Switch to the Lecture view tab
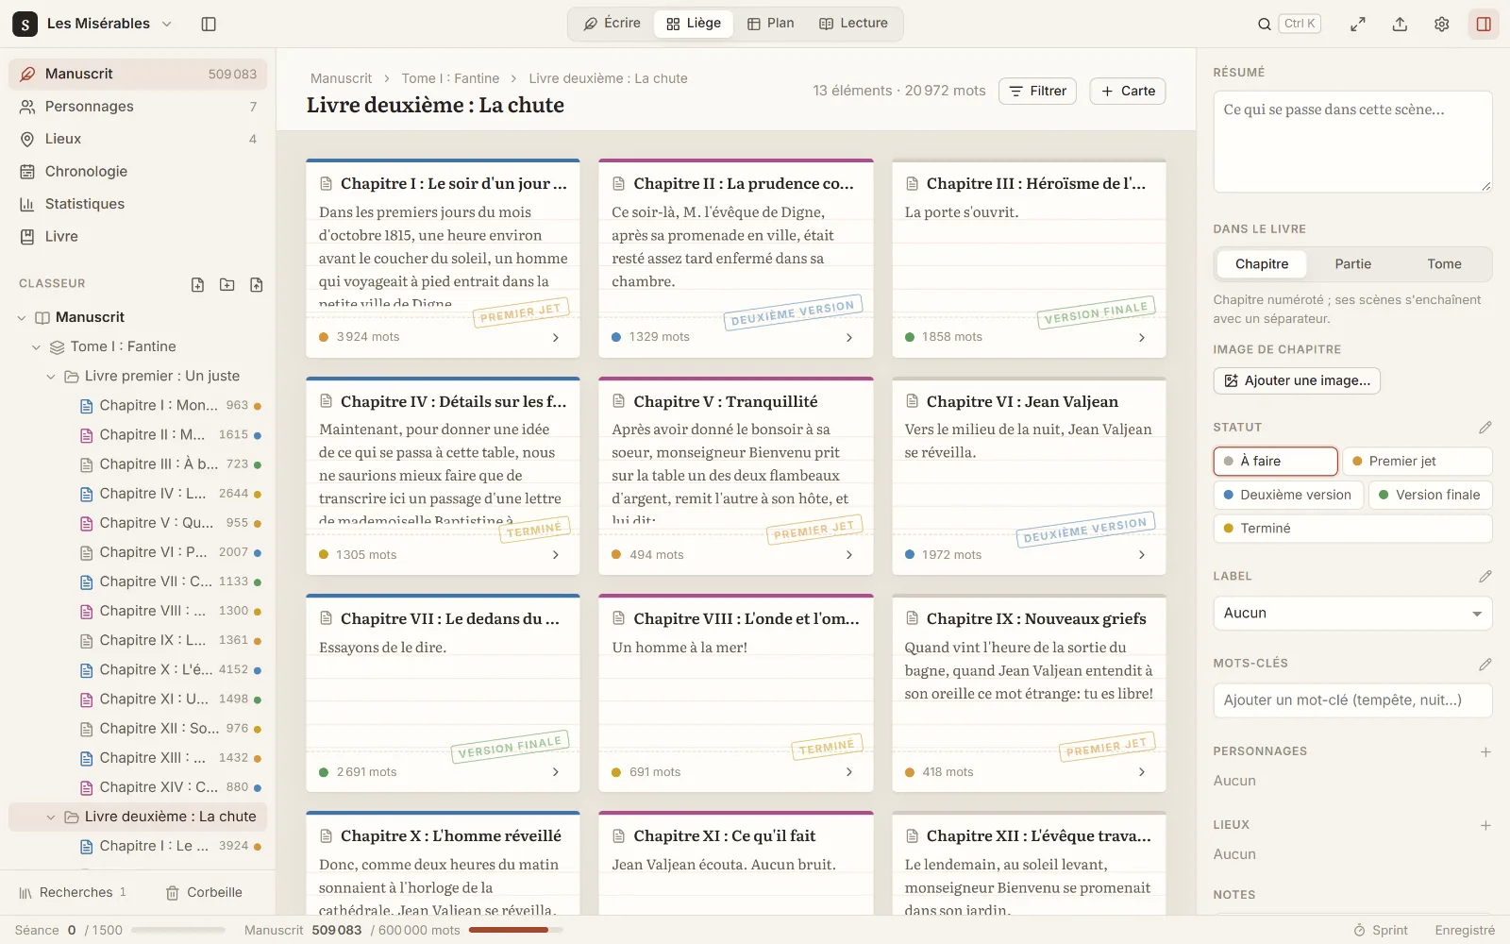Image resolution: width=1510 pixels, height=944 pixels. coord(853,24)
